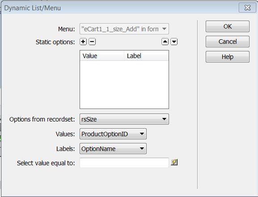Open dynamic data lightning bolt icon

pos(174,162)
